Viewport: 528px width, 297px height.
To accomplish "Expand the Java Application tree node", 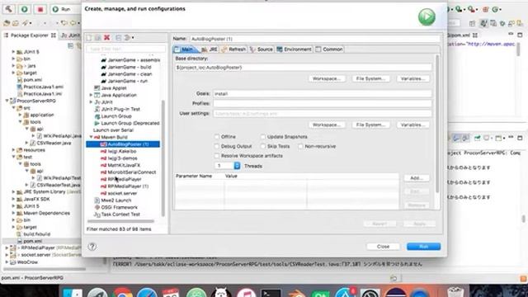I will click(x=91, y=95).
